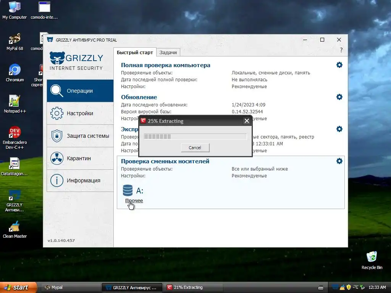Image resolution: width=391 pixels, height=293 pixels.
Task: Select the drive A: disk icon
Action: [128, 190]
